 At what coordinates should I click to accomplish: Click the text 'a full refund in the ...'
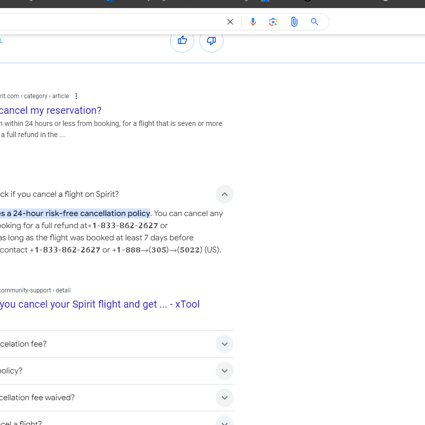coord(33,135)
